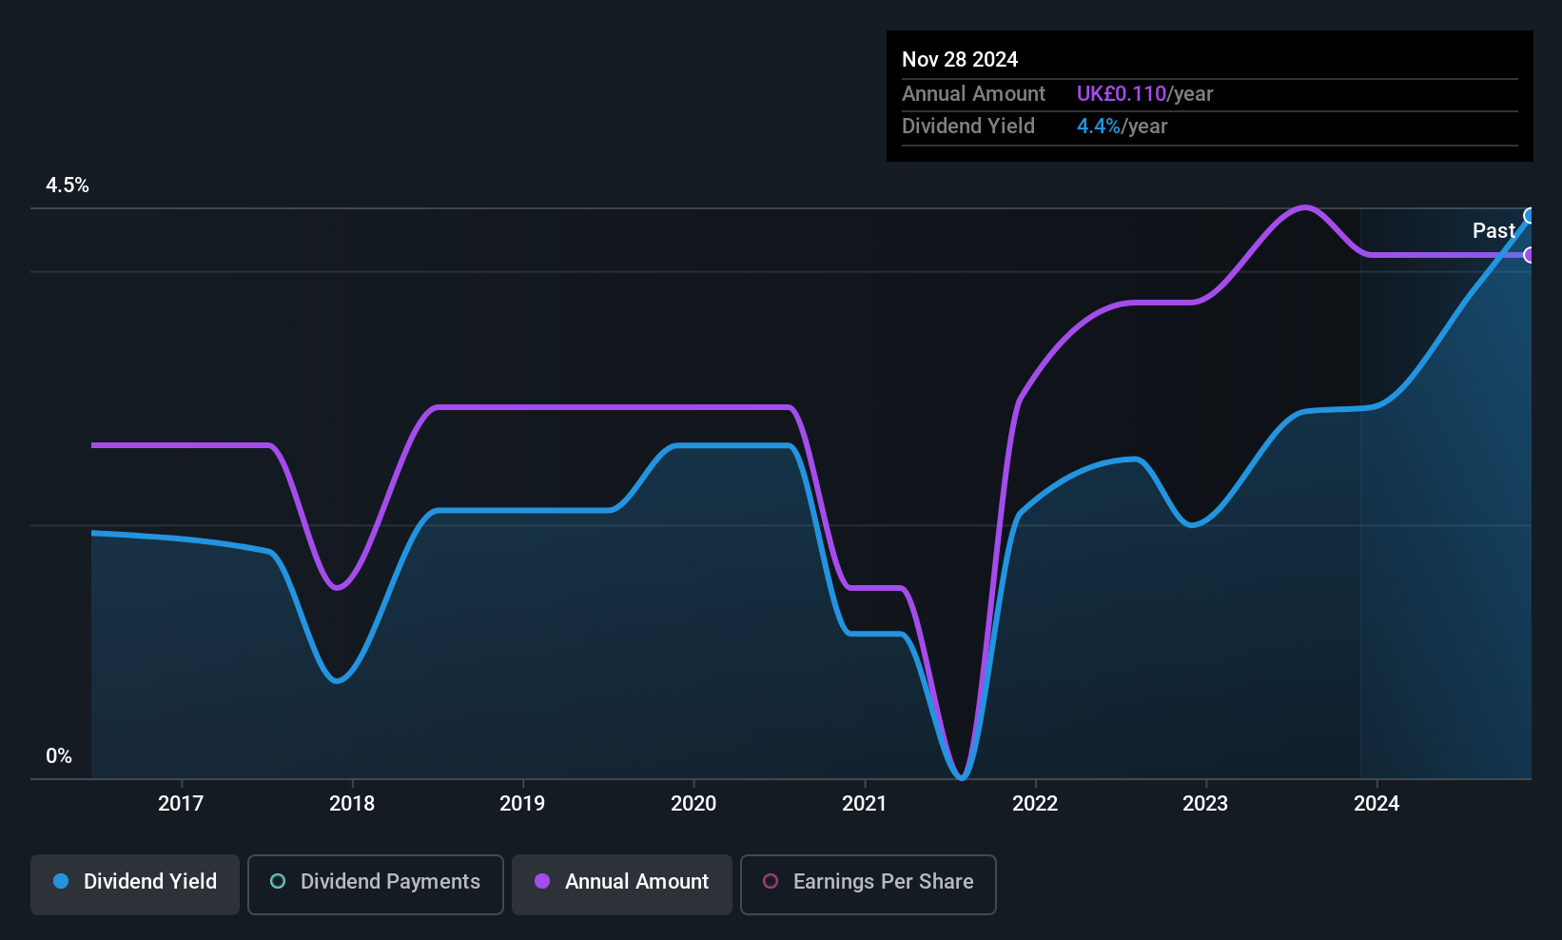The image size is (1562, 940).
Task: Click the 2020 x-axis label
Action: point(693,803)
